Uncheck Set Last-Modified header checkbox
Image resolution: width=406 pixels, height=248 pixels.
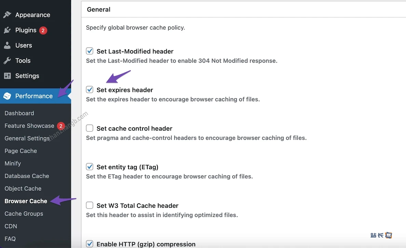pos(90,51)
